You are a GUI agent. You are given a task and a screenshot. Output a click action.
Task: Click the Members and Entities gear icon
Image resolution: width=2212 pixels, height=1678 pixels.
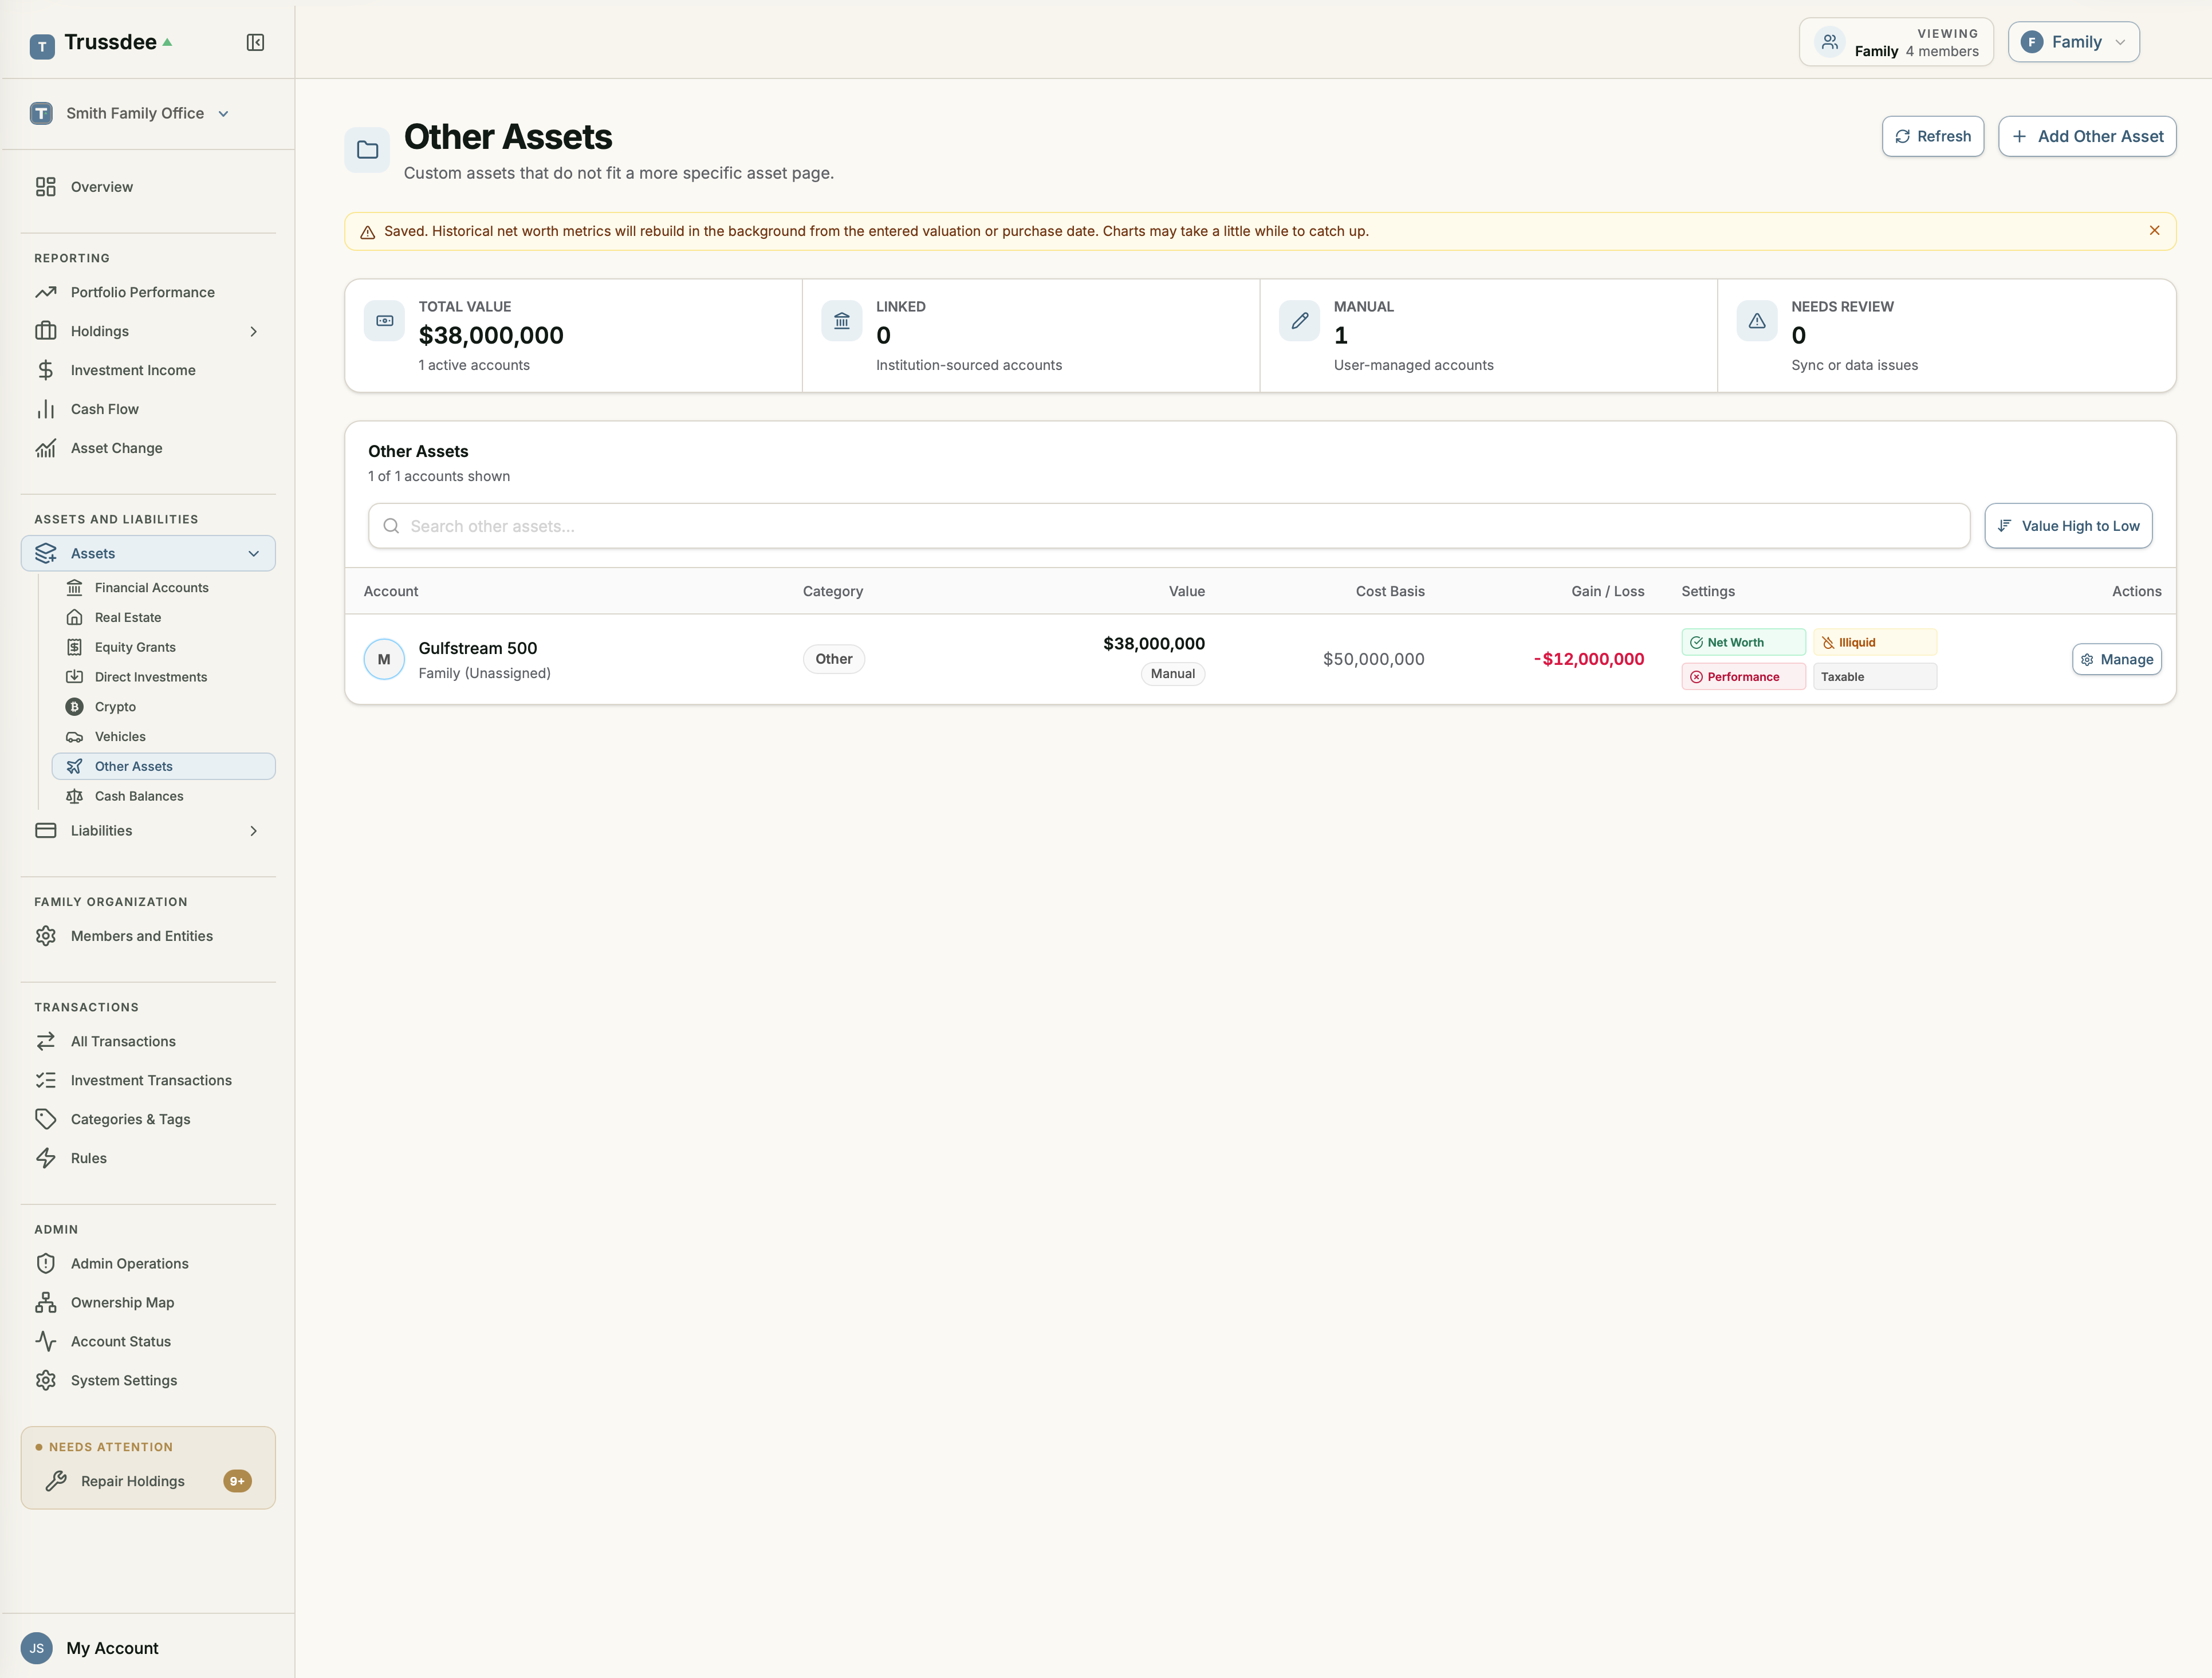pyautogui.click(x=46, y=936)
